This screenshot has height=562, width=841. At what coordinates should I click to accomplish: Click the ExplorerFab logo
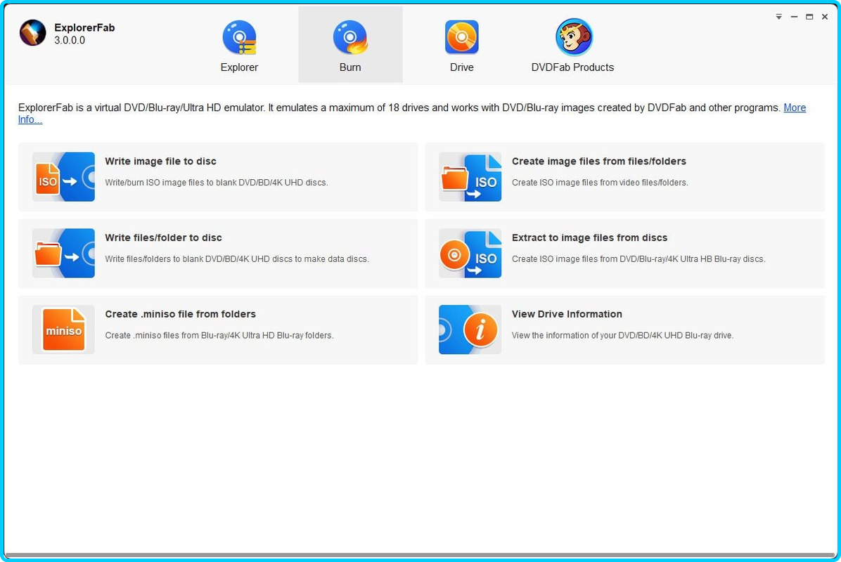(33, 33)
